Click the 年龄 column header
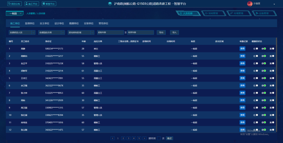 click(x=84, y=41)
